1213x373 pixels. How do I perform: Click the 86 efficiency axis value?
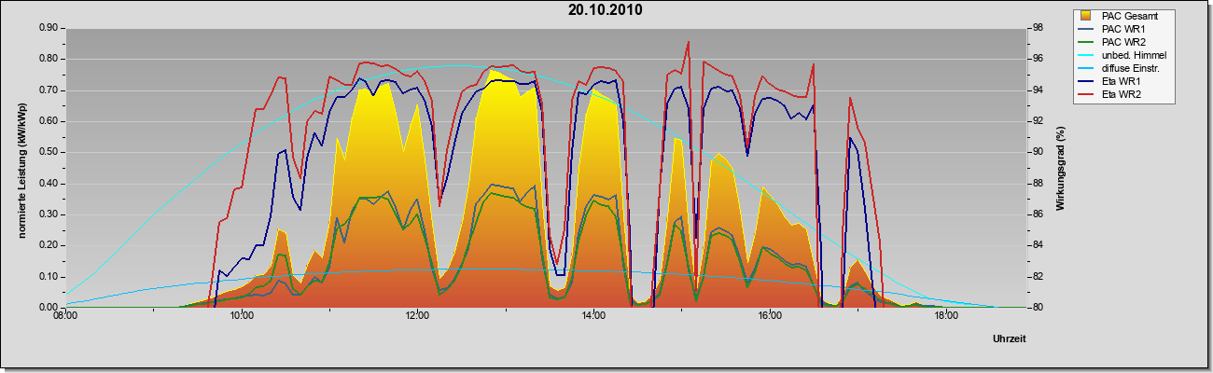pyautogui.click(x=1038, y=214)
